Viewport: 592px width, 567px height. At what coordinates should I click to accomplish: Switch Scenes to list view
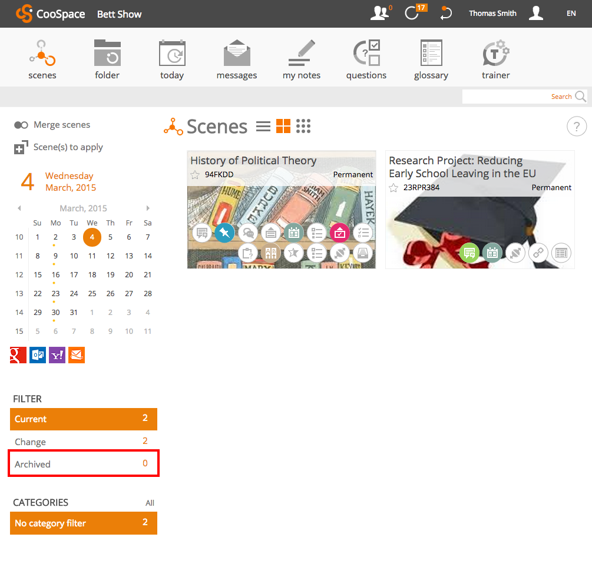[x=263, y=126]
